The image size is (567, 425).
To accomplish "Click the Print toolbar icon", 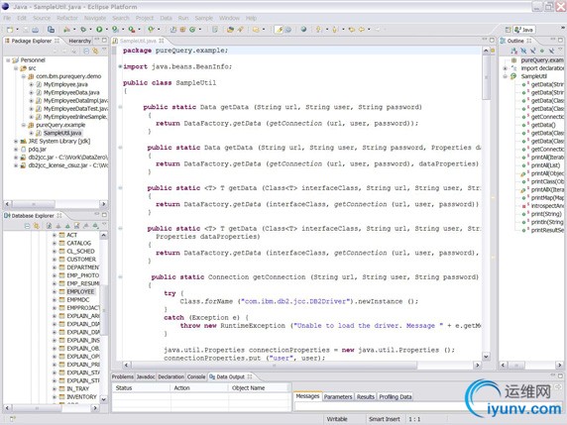I will 35,30.
